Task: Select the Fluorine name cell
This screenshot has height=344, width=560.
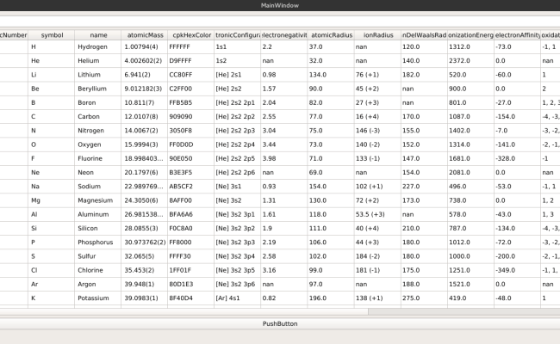Action: [98, 158]
